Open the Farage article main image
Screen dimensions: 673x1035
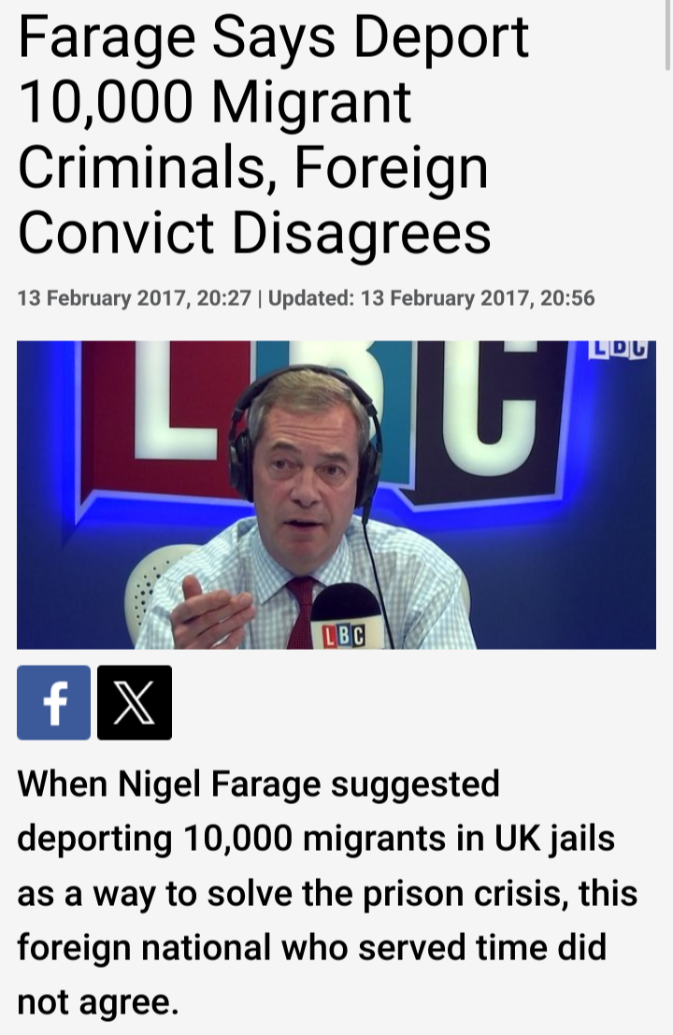(x=336, y=495)
